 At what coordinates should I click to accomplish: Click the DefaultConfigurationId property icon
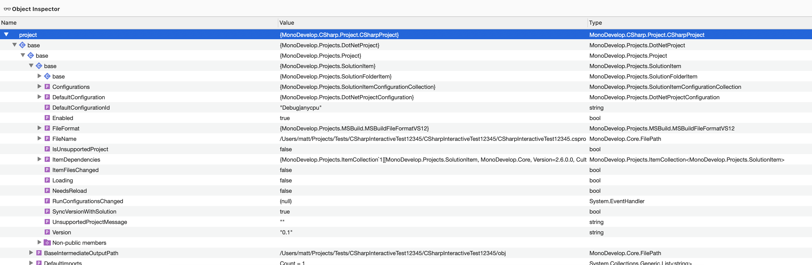coord(47,107)
